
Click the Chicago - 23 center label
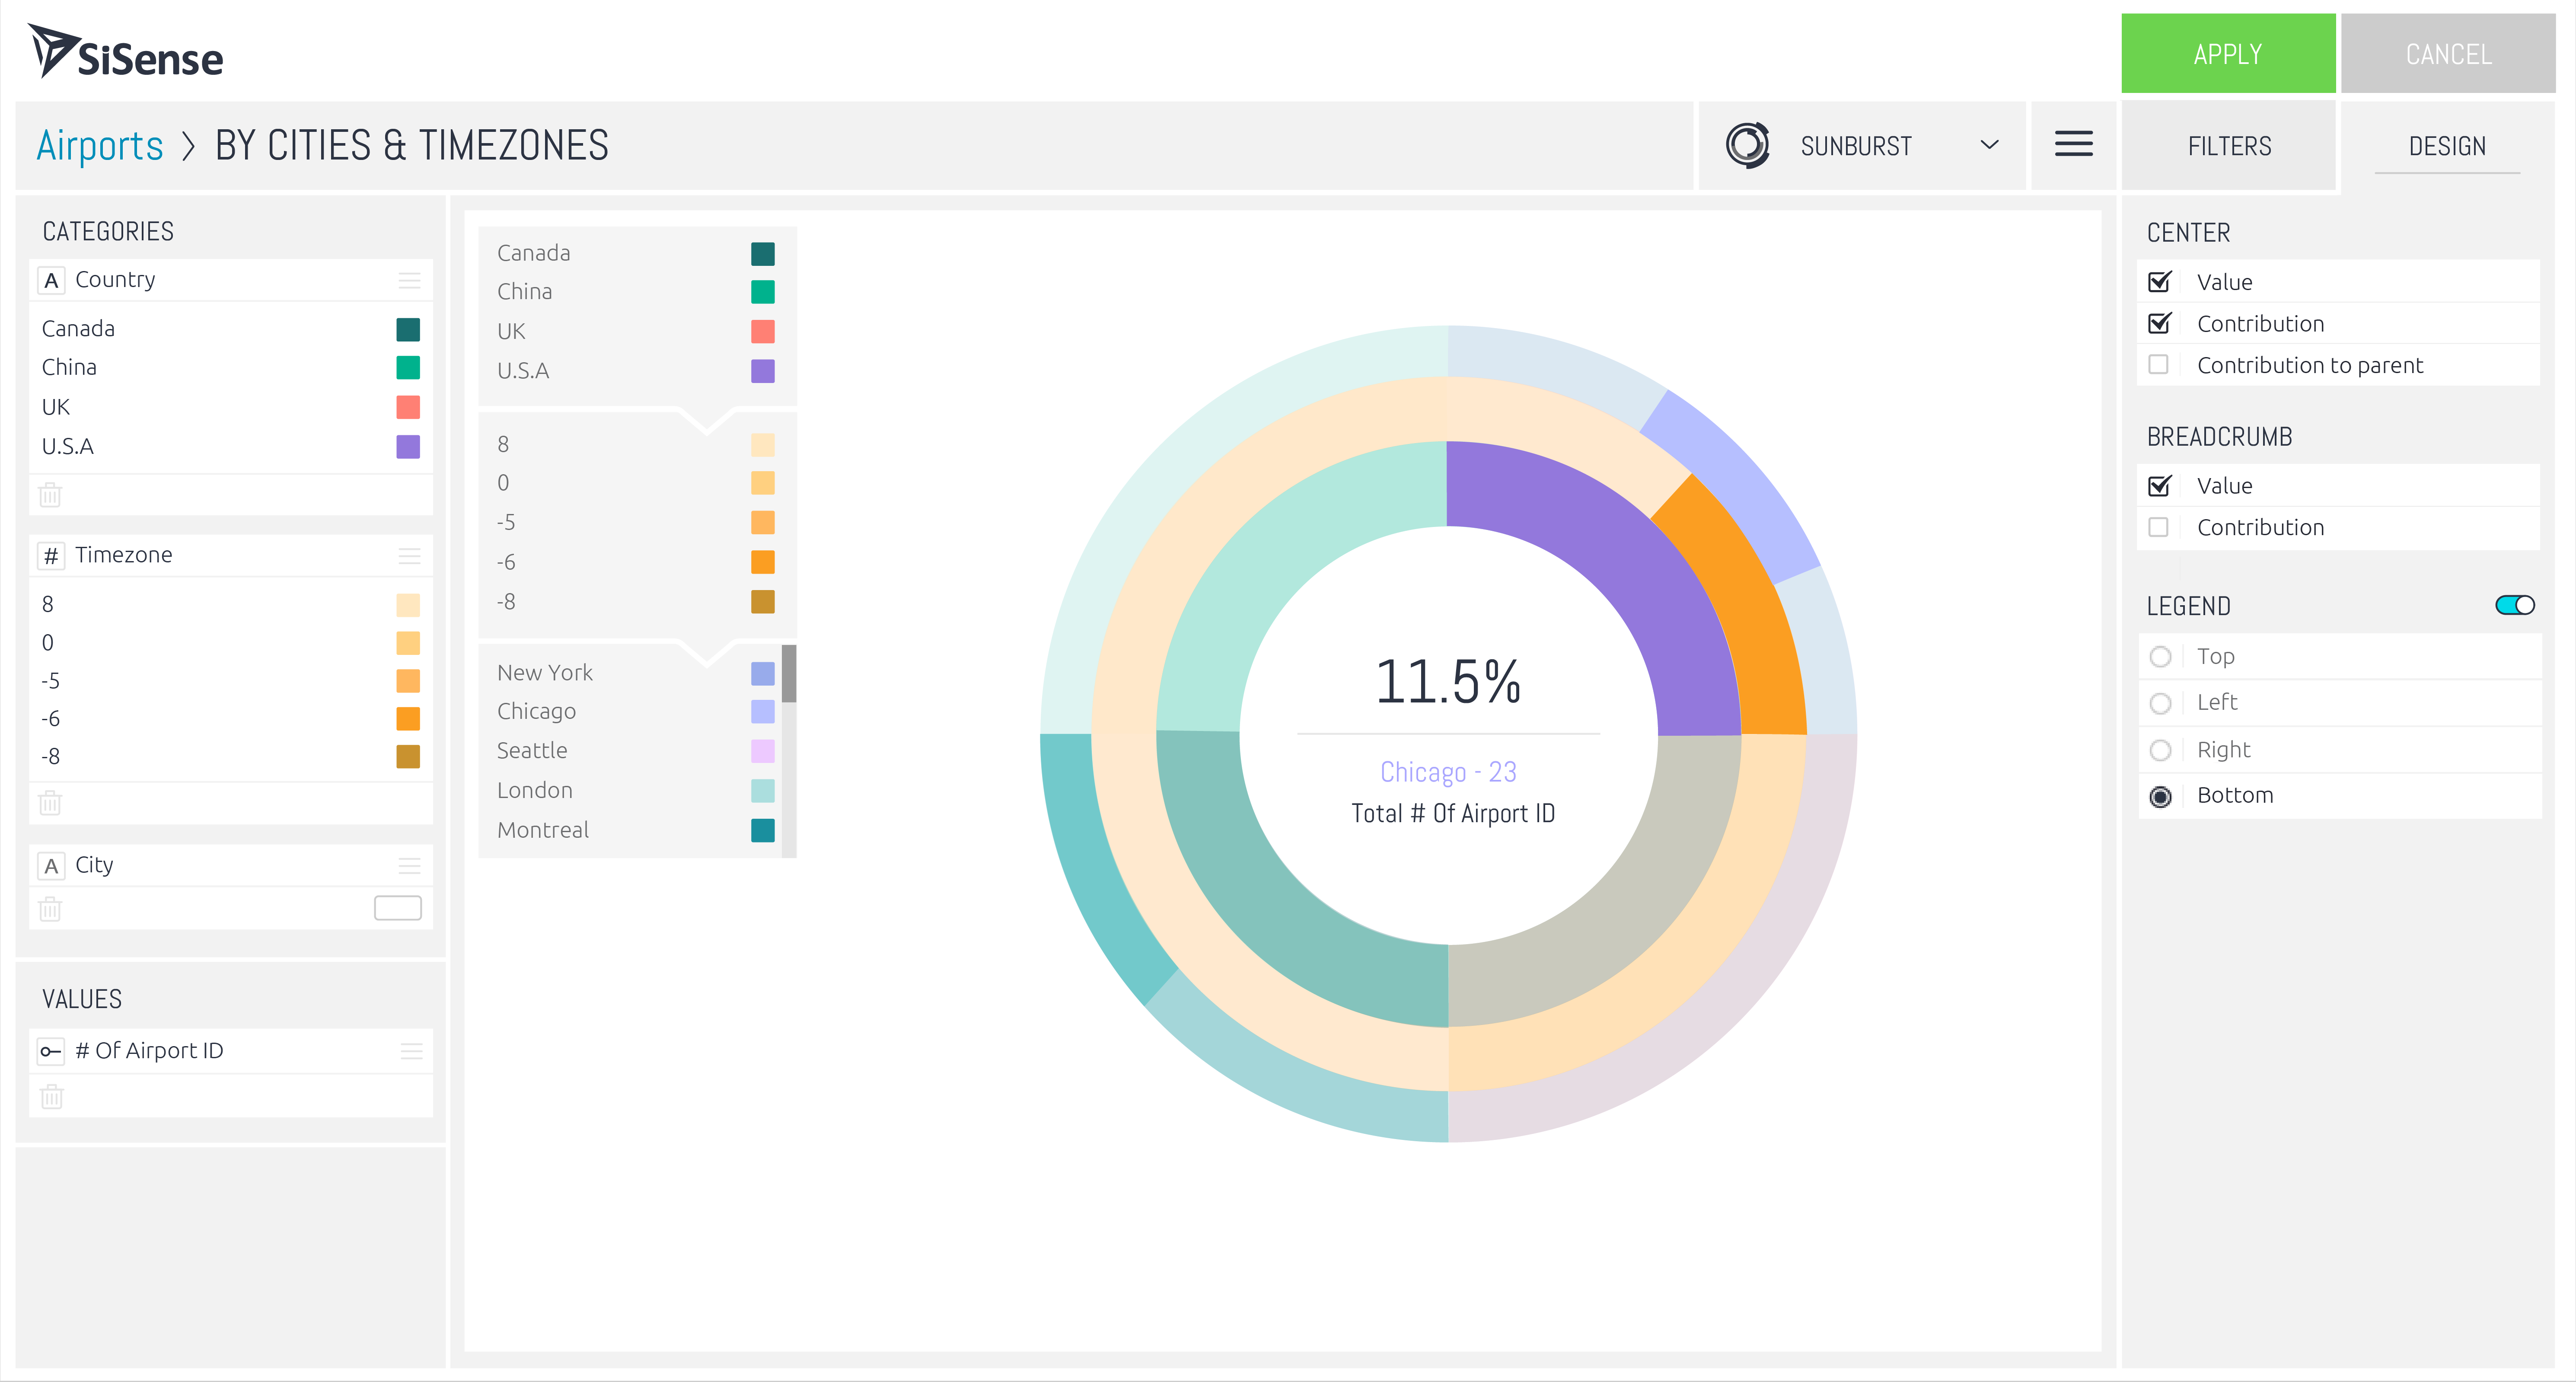(1448, 772)
